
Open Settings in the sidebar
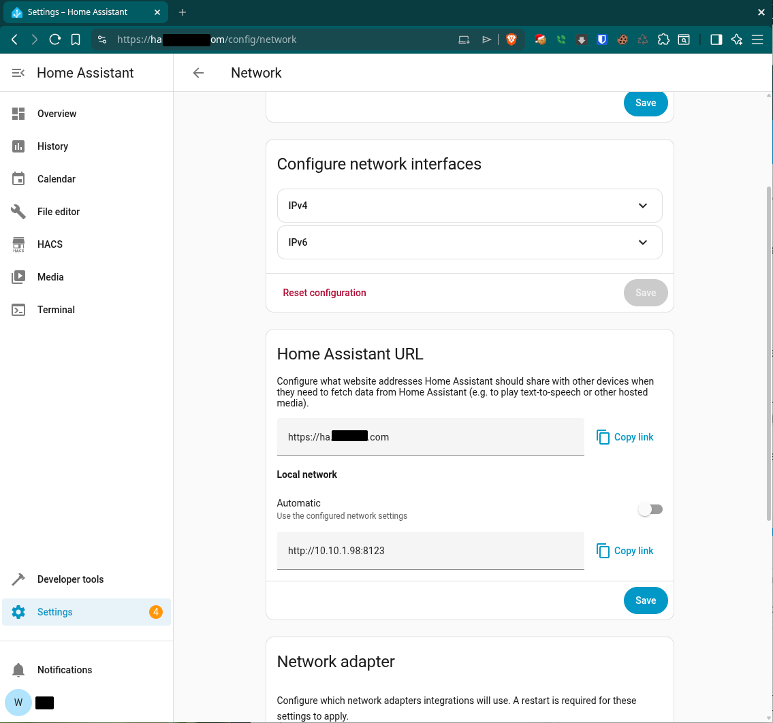55,612
